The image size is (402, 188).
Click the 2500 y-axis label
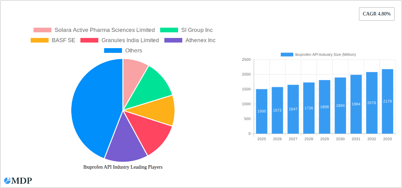pos(246,59)
